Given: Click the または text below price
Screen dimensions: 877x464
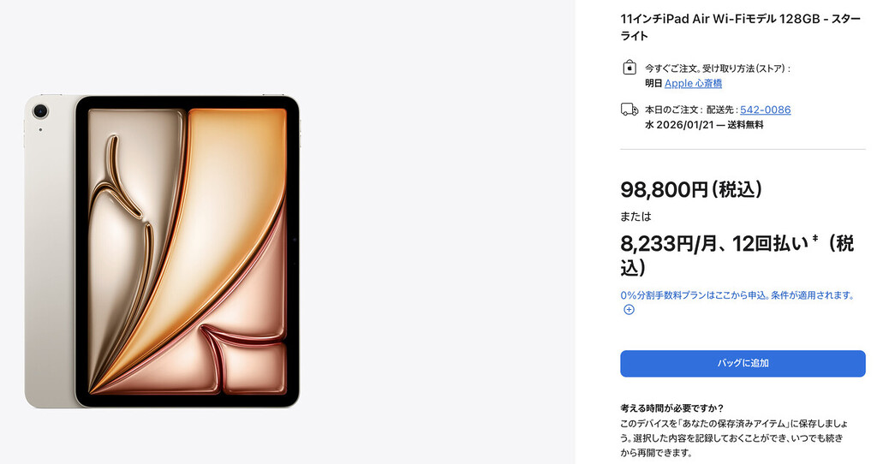Looking at the screenshot, I should (635, 217).
